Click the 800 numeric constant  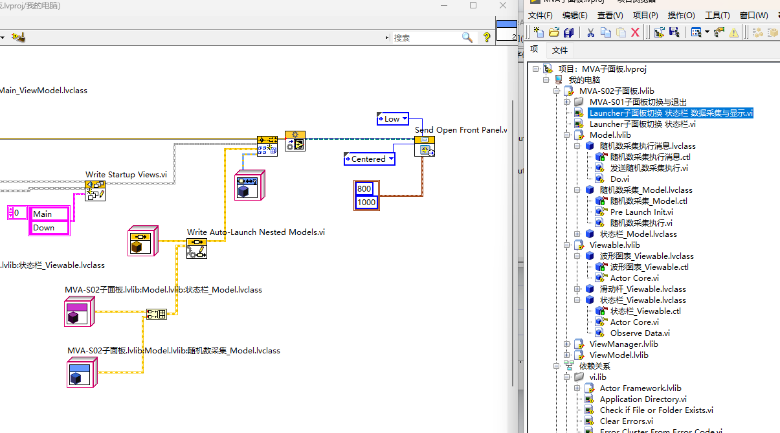[364, 188]
